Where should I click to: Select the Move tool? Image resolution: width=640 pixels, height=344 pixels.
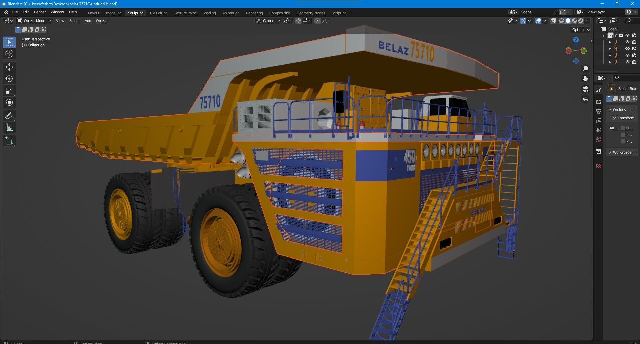coord(9,67)
